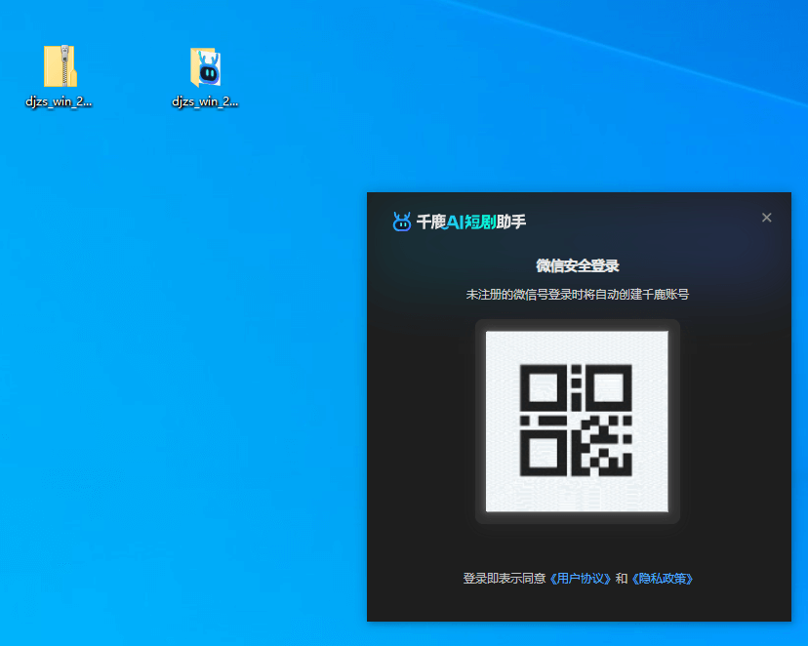Click the 千鹿 deer logo icon

[402, 222]
